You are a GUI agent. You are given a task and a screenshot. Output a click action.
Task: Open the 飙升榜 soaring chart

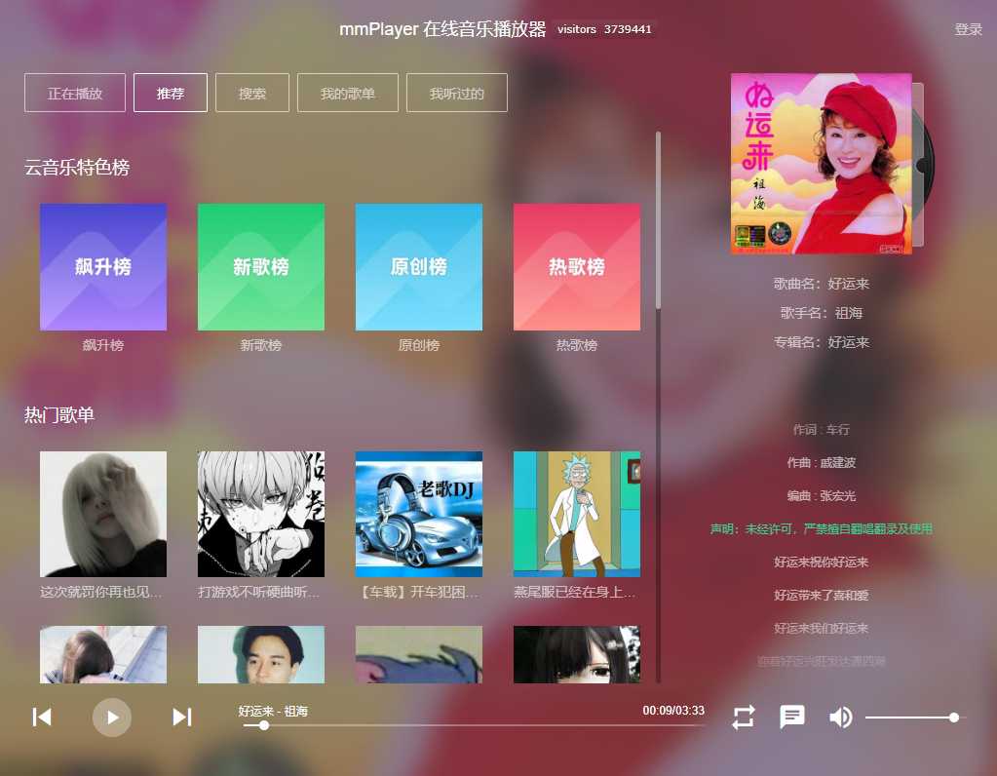click(103, 266)
